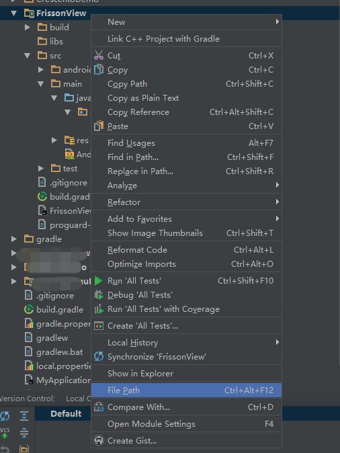Collapse the src folder tree
The height and width of the screenshot is (453, 340).
click(x=28, y=56)
